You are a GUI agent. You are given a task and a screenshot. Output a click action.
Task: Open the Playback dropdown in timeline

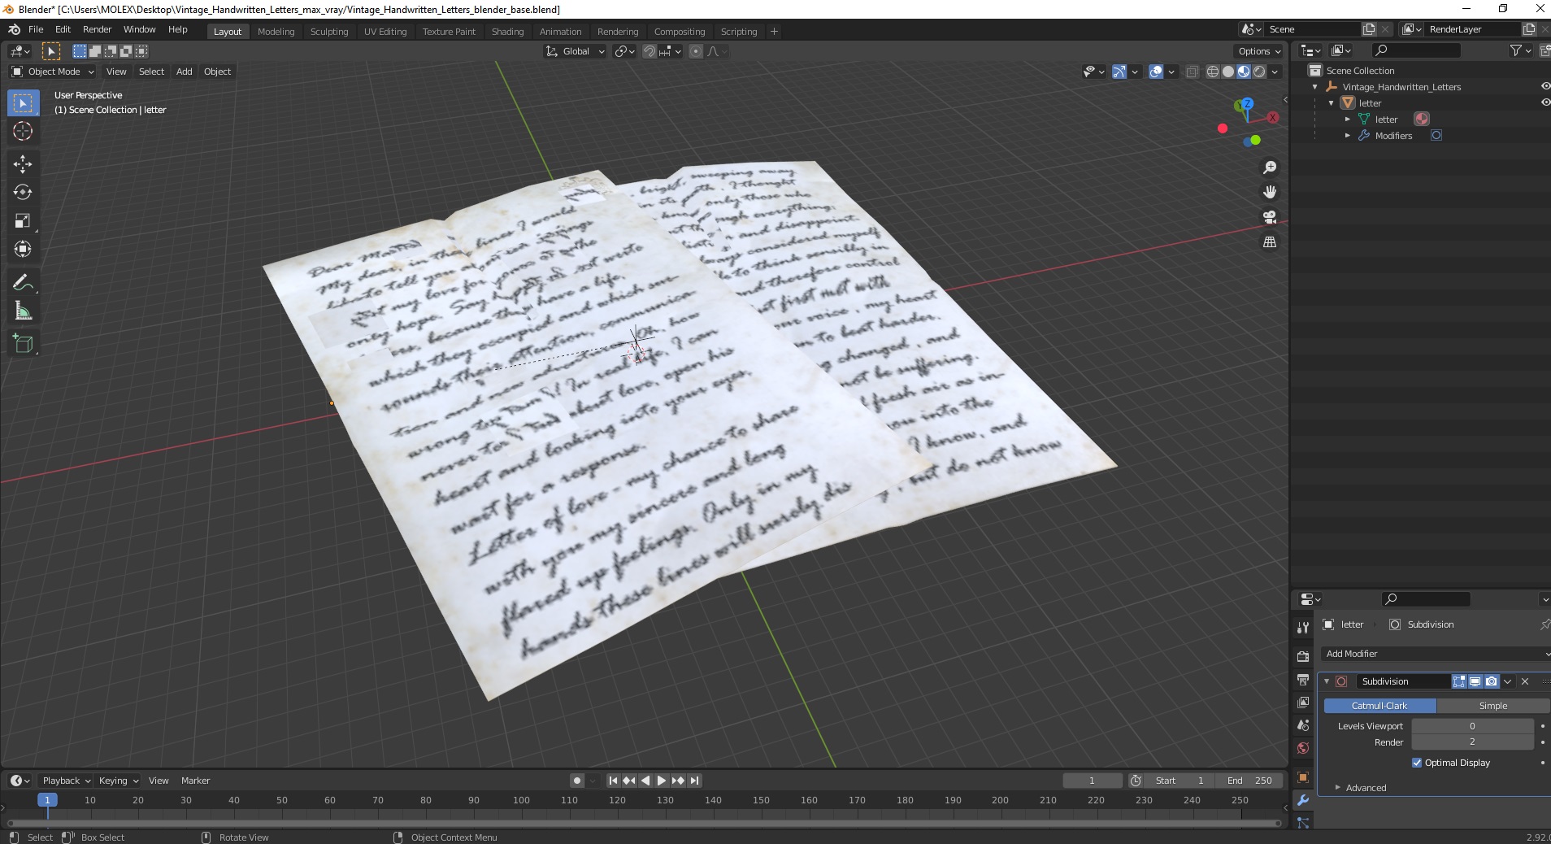pos(66,781)
